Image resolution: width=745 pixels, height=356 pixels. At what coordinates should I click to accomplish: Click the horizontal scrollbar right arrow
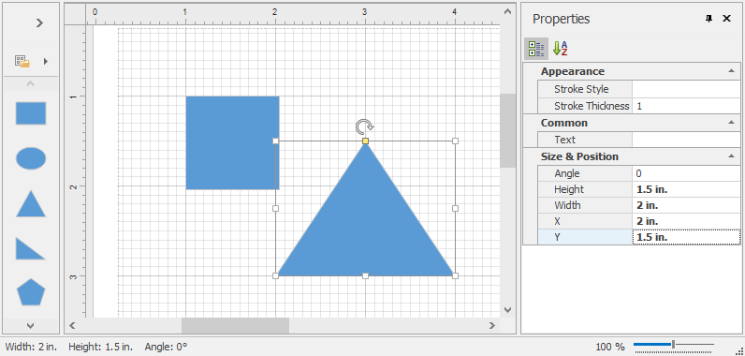(492, 326)
